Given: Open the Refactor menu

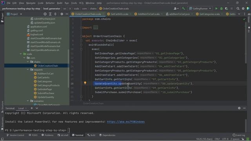Looking at the screenshot, I should [x=50, y=3].
